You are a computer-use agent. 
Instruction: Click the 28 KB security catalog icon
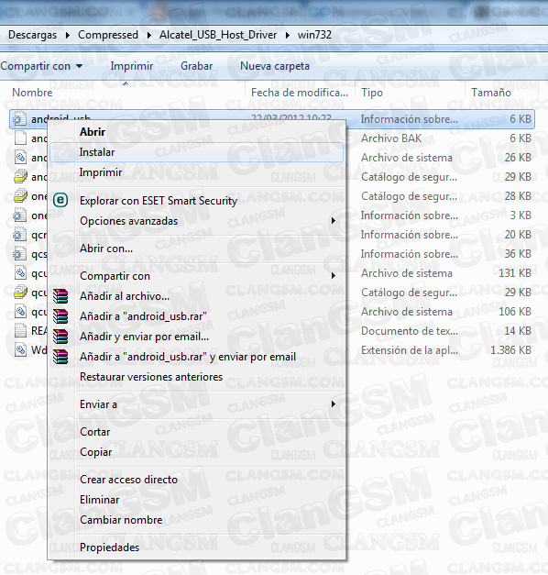20,196
